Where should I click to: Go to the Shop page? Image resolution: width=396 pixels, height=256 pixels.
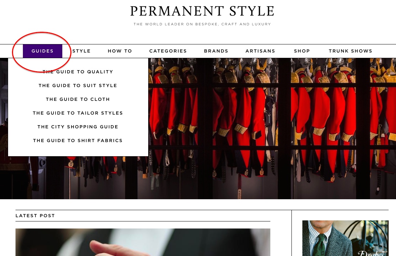point(302,51)
